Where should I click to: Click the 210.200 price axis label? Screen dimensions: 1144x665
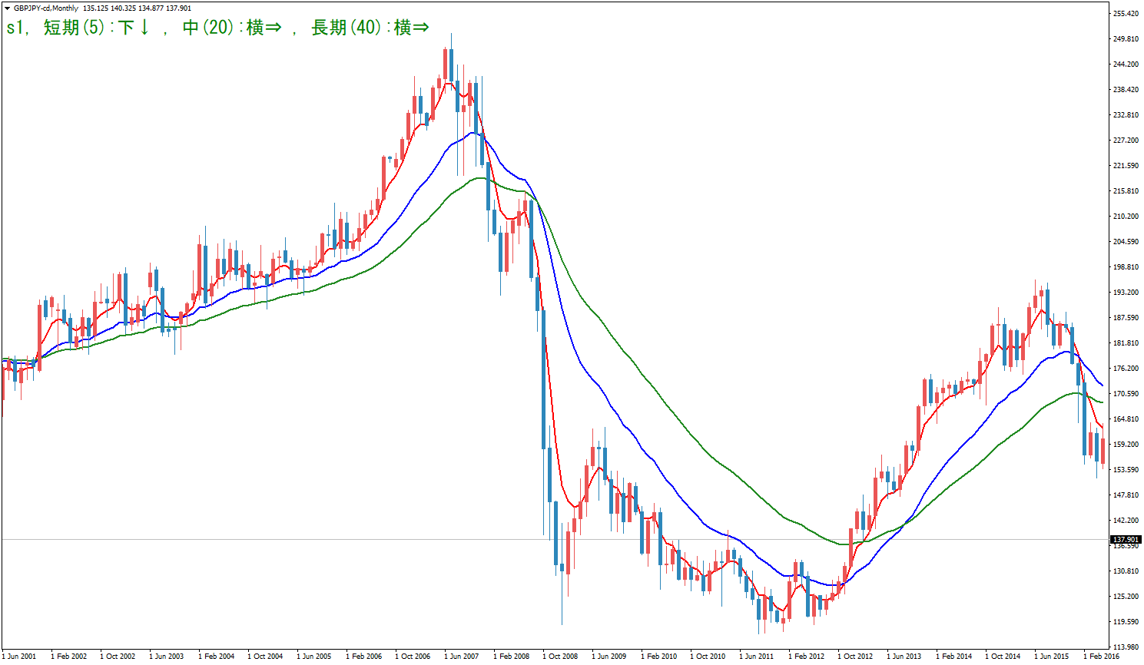point(1126,217)
